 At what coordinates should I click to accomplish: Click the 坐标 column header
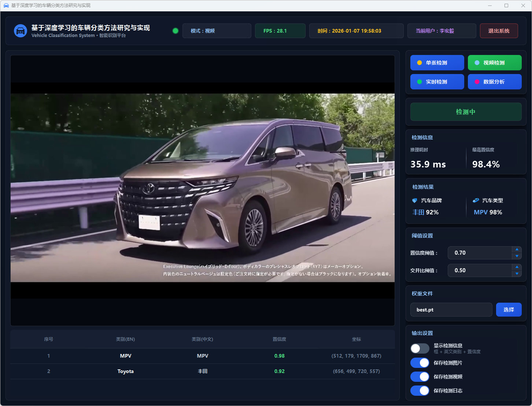(x=356, y=339)
